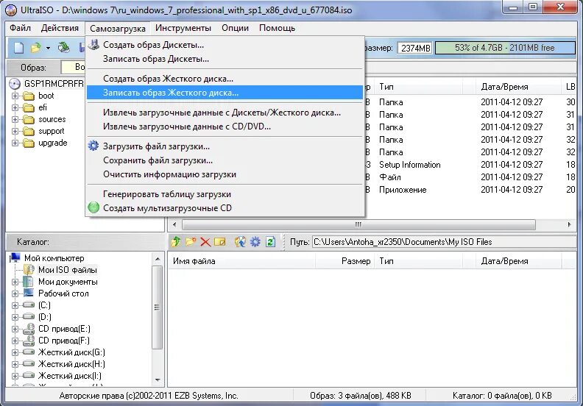
Task: Click the Мой компьютер icon
Action: coord(15,257)
